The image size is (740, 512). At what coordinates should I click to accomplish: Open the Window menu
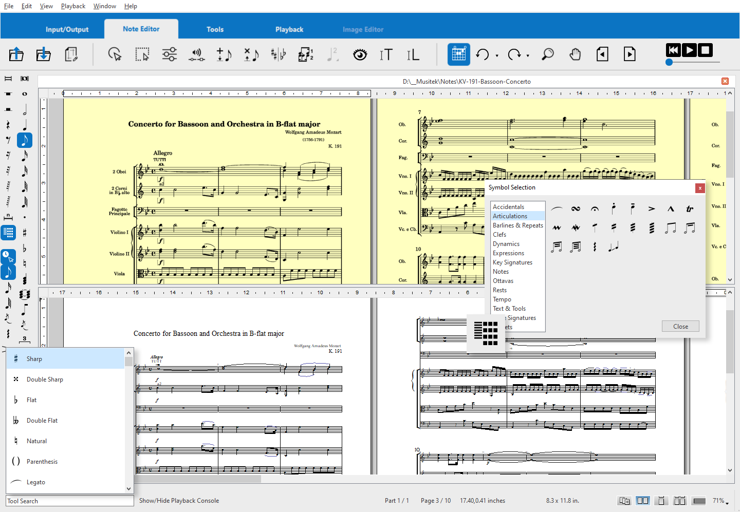[x=105, y=6]
